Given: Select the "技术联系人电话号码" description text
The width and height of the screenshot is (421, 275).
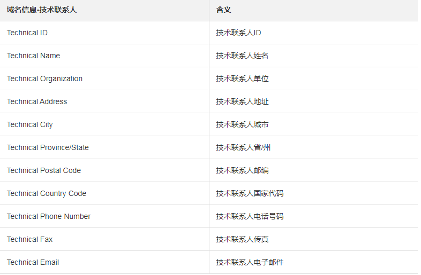Looking at the screenshot, I should click(x=250, y=217).
